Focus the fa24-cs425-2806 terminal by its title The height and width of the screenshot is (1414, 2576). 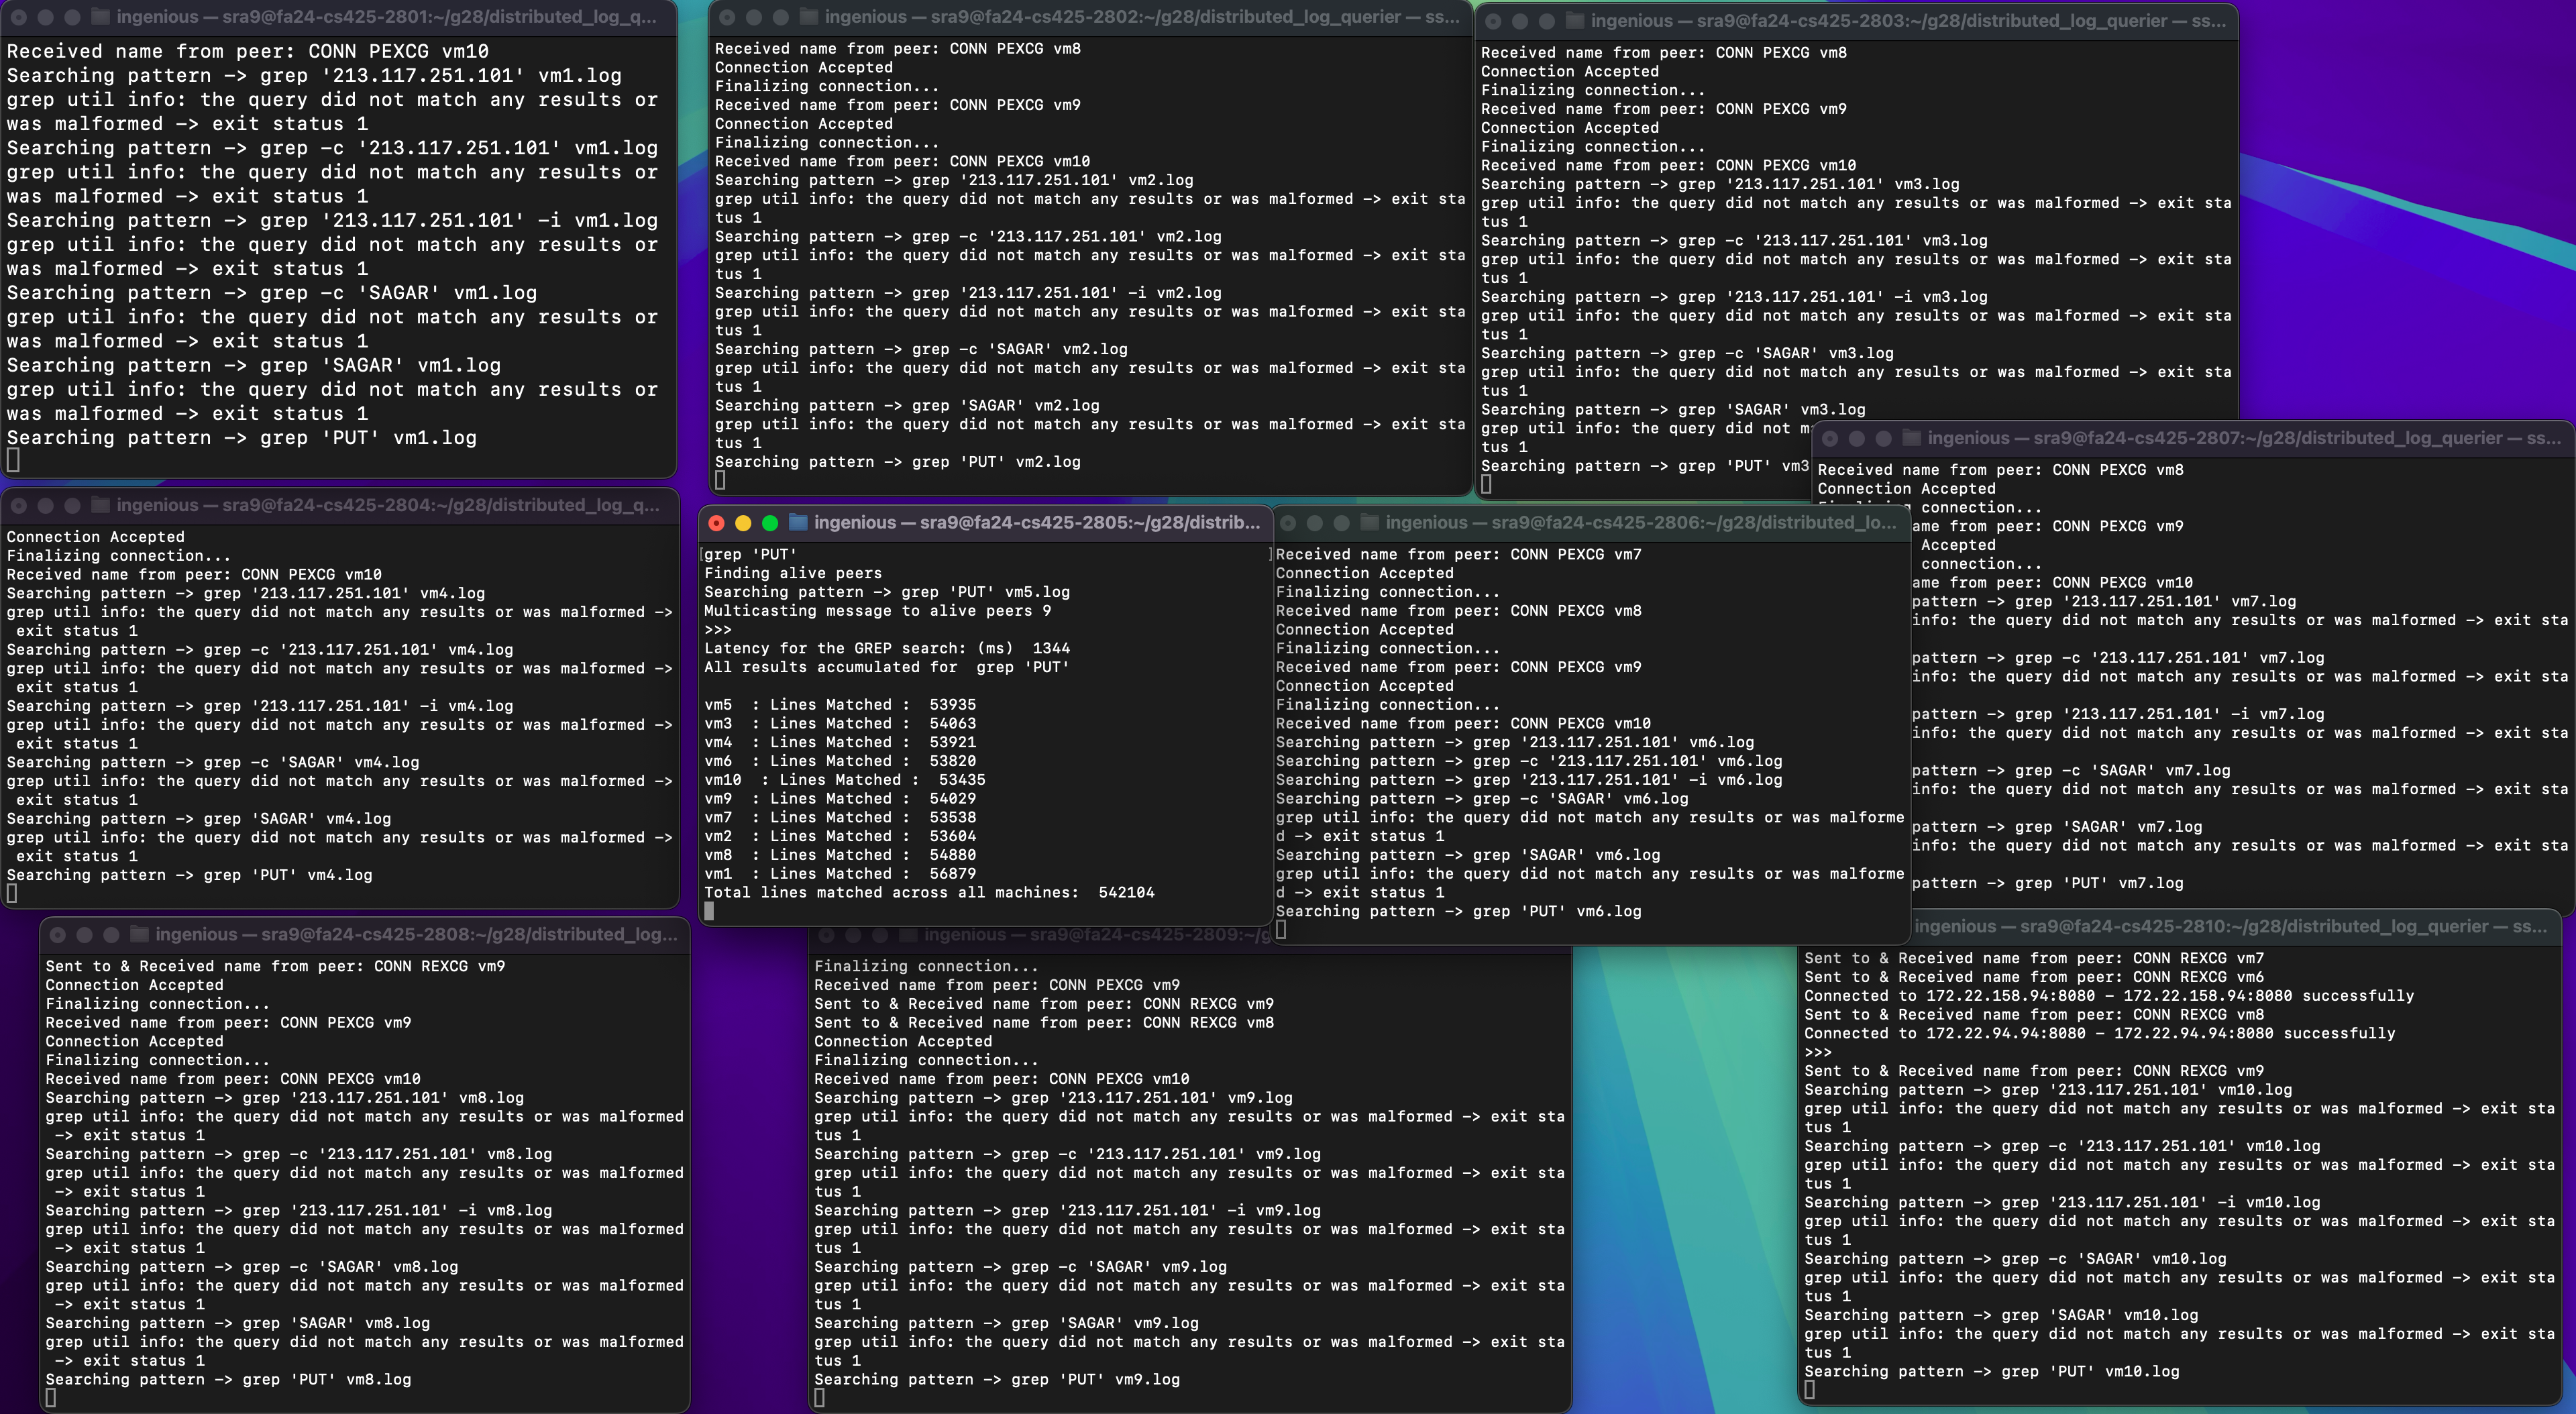(x=1641, y=522)
